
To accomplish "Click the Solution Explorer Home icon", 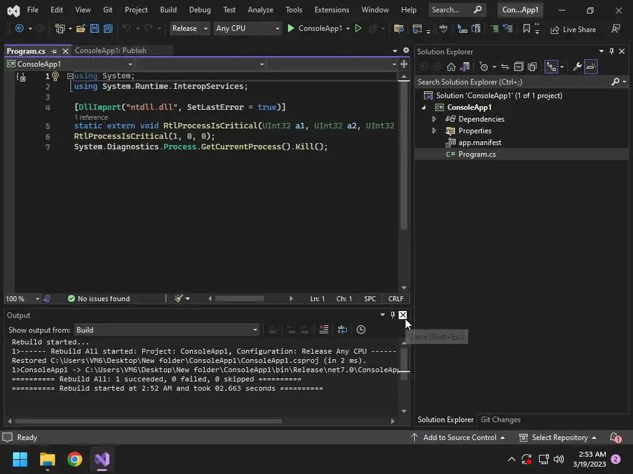I will coord(451,67).
